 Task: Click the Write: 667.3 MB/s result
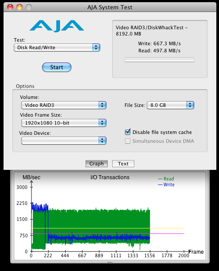159,43
